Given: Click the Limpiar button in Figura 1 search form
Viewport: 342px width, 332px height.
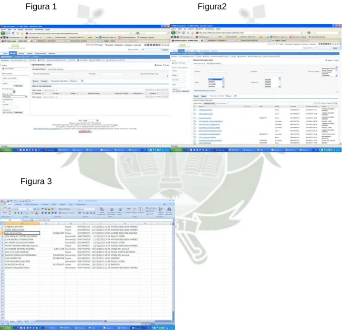Looking at the screenshot, I should pos(44,81).
